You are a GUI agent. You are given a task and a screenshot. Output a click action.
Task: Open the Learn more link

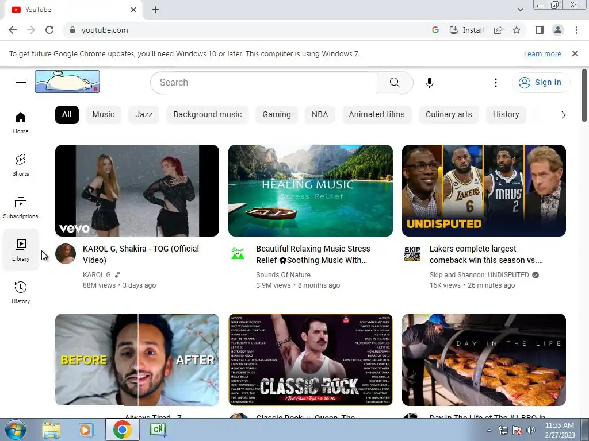542,53
